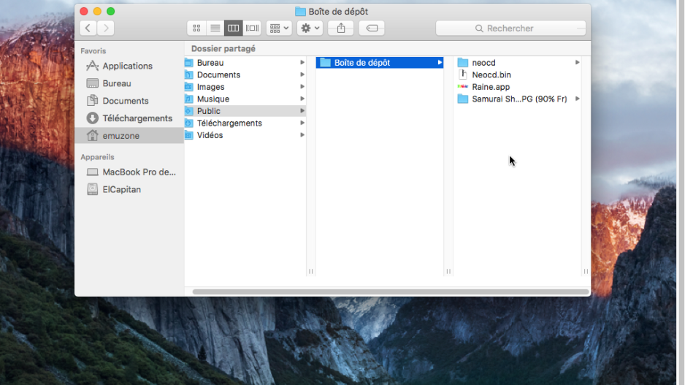Screen dimensions: 685x385
Task: Select the Neocd.bin file
Action: [x=518, y=75]
